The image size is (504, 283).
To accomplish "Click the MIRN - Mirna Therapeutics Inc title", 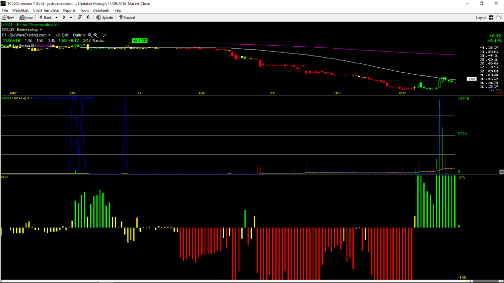I will tap(31, 25).
